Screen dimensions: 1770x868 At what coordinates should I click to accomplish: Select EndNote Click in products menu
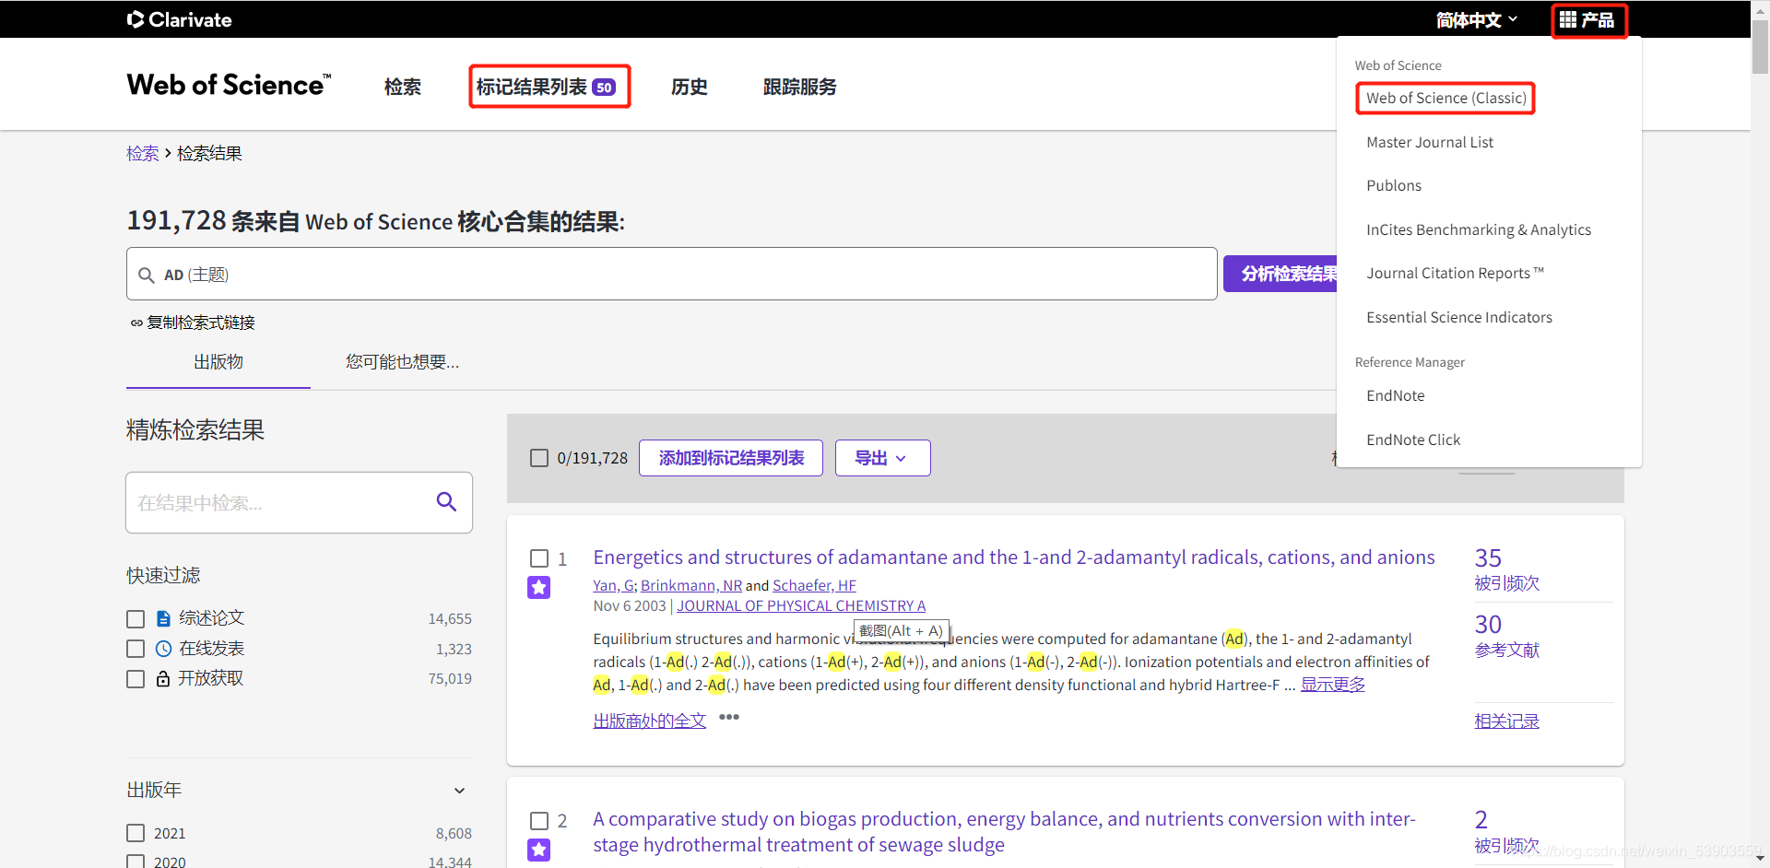[1413, 440]
